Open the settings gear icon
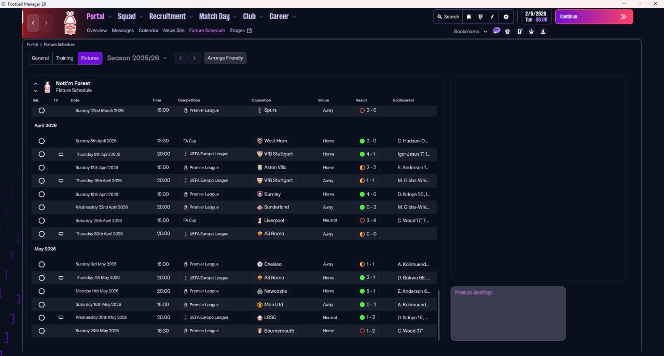This screenshot has height=356, width=664. [x=506, y=17]
